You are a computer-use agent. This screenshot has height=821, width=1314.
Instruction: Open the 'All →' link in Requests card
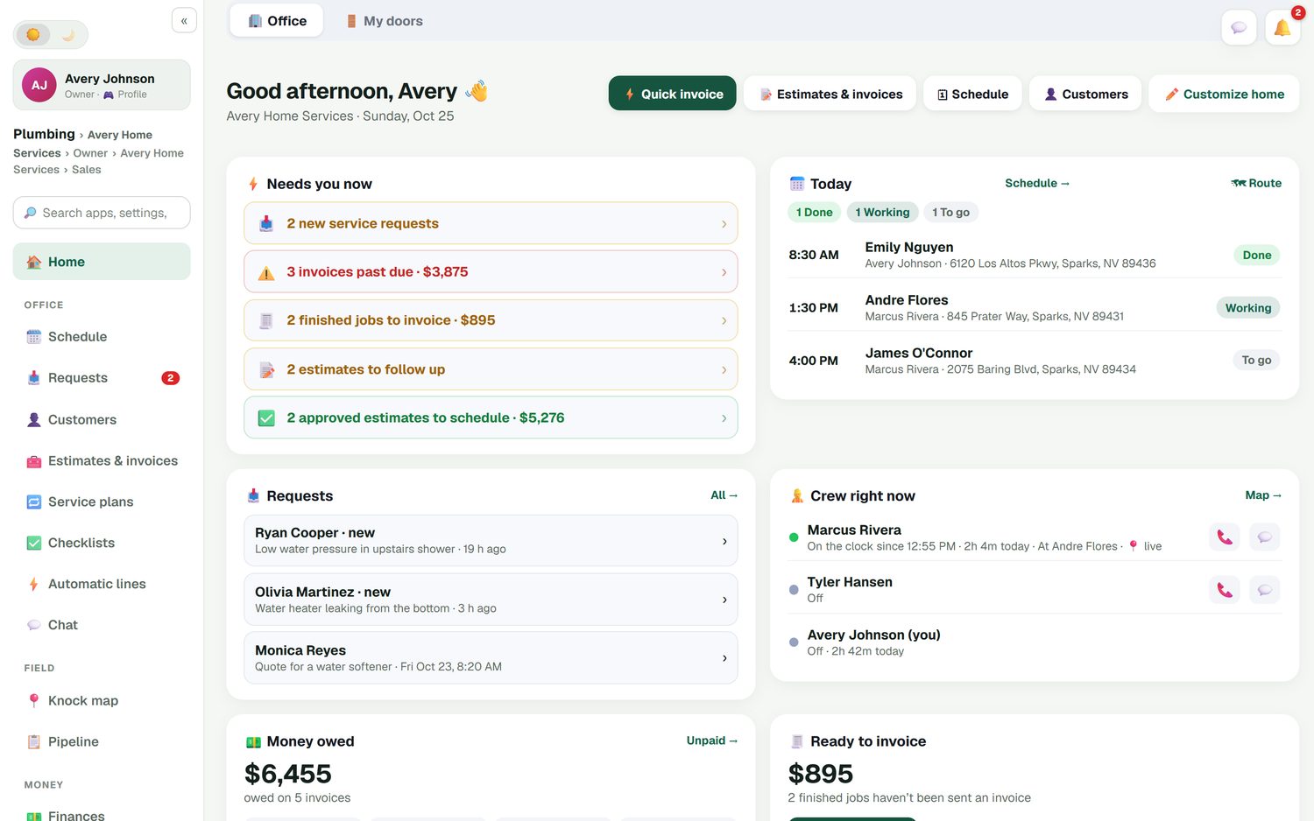[x=724, y=495]
